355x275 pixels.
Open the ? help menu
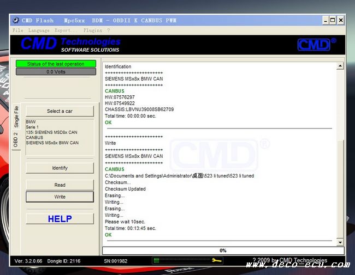[x=109, y=30]
